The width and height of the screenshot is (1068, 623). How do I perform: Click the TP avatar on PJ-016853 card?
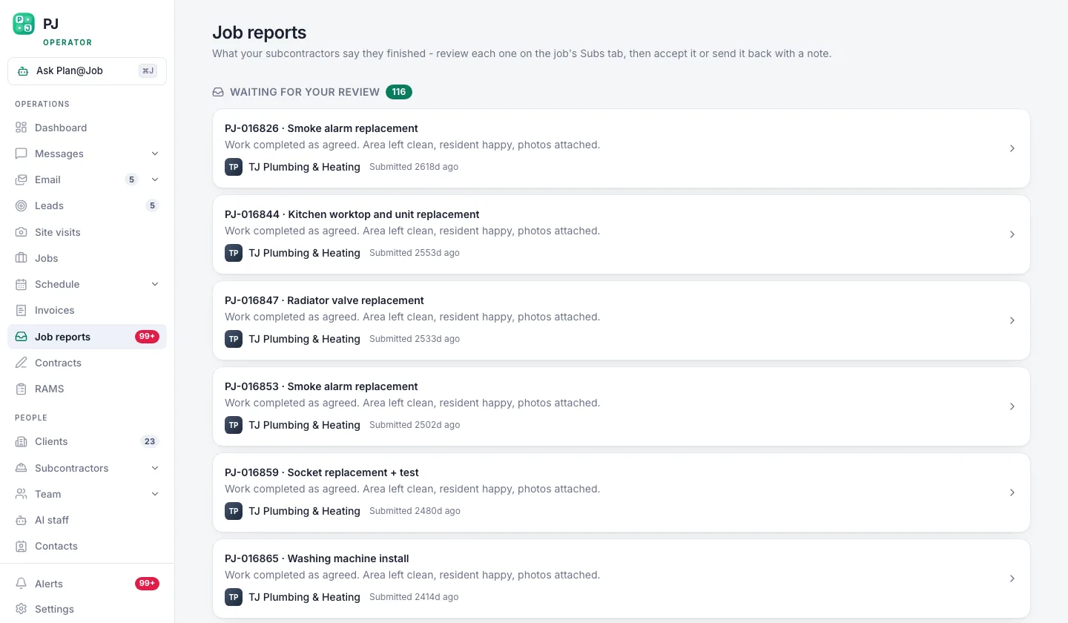(234, 425)
